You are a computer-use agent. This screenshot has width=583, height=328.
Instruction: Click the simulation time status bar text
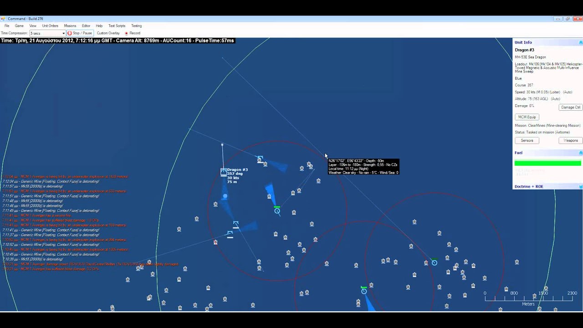117,41
